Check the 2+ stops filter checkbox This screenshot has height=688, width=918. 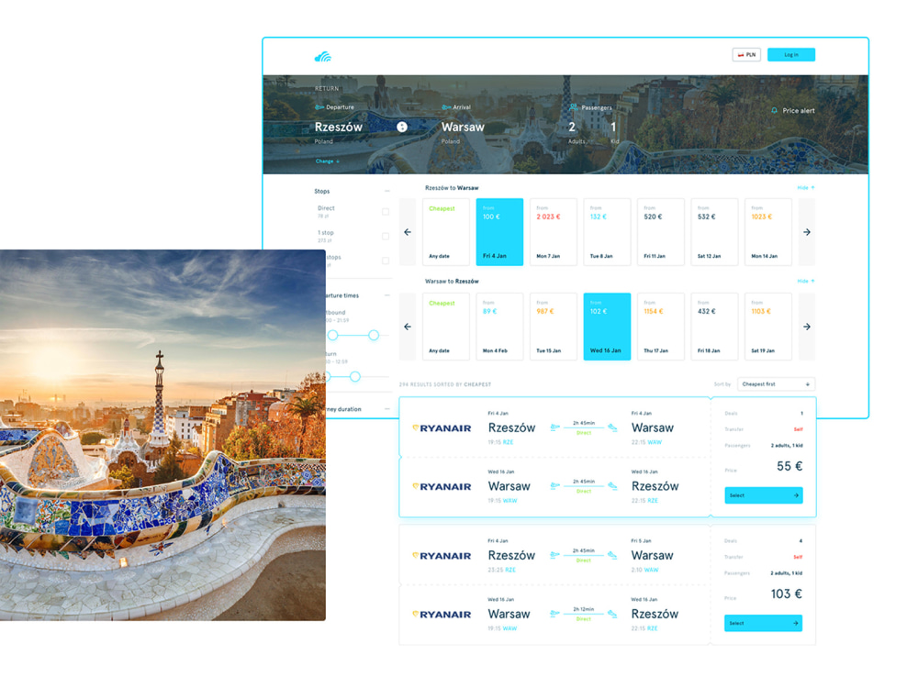click(386, 261)
